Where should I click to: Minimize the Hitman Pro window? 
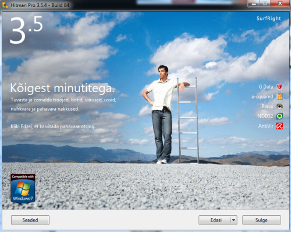coord(254,3)
